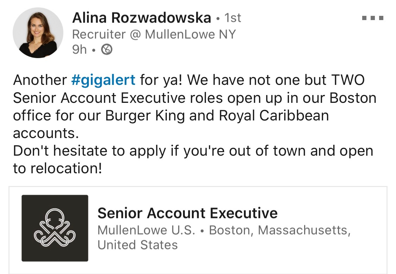The width and height of the screenshot is (396, 274).
Task: Click the 'to relocation!' closing line
Action: (58, 169)
